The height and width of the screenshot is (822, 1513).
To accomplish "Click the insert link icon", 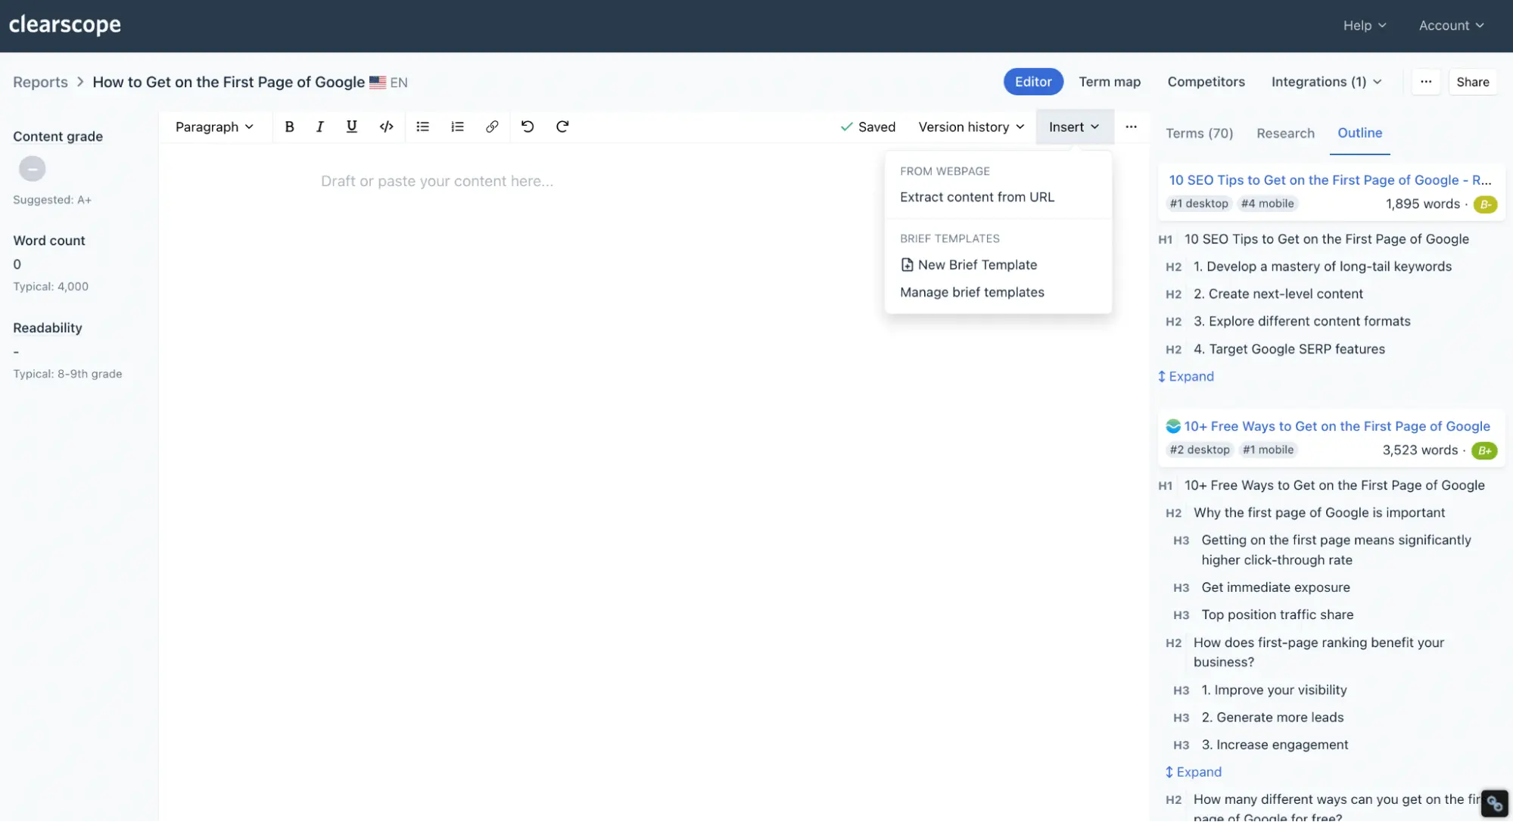I will click(x=492, y=126).
